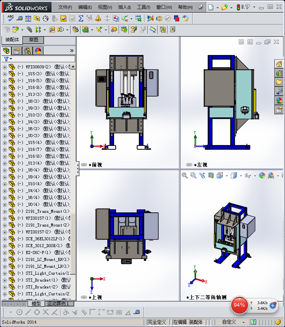Open the Design Table spreadsheet icon
The width and height of the screenshot is (285, 327).
(x=138, y=18)
